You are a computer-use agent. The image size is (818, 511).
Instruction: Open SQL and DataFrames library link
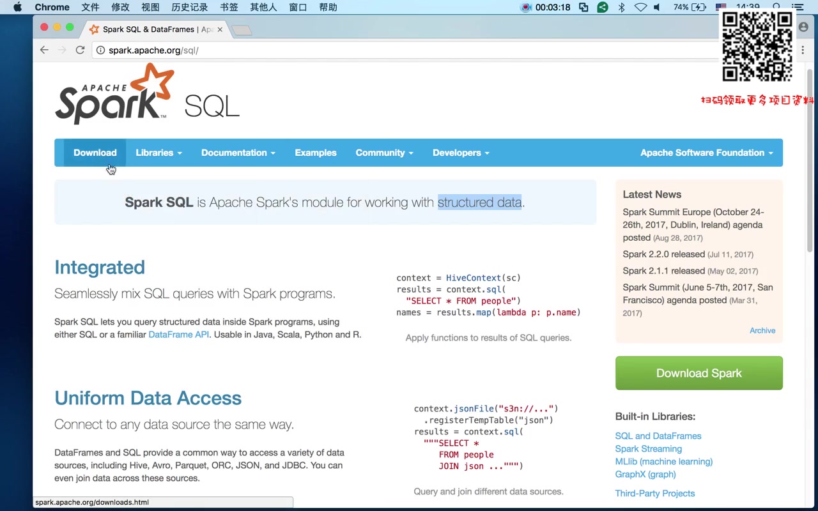point(658,436)
